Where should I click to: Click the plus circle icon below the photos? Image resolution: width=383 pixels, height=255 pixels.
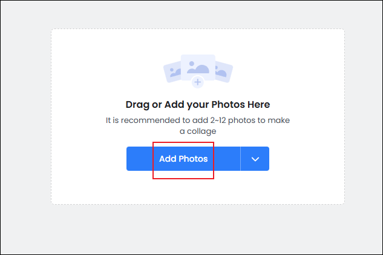tap(197, 82)
